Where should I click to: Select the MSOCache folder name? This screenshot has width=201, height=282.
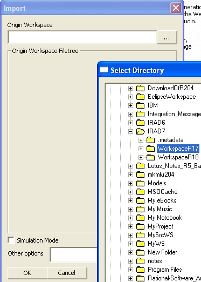click(163, 192)
